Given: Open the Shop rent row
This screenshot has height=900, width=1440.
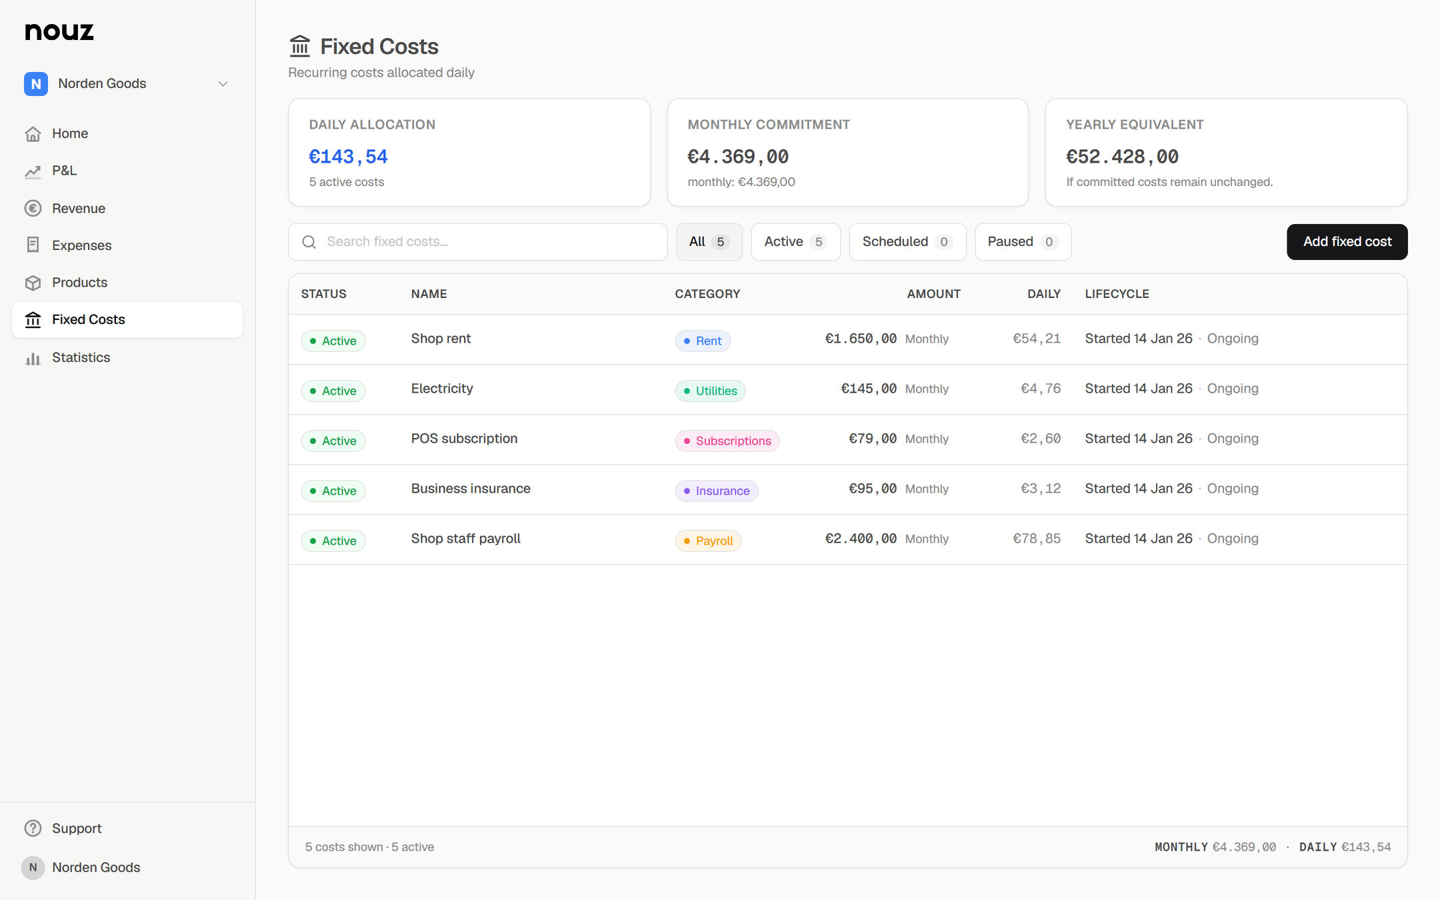Looking at the screenshot, I should tap(847, 339).
